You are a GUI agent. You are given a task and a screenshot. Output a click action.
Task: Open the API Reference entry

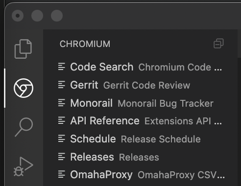[x=140, y=121]
